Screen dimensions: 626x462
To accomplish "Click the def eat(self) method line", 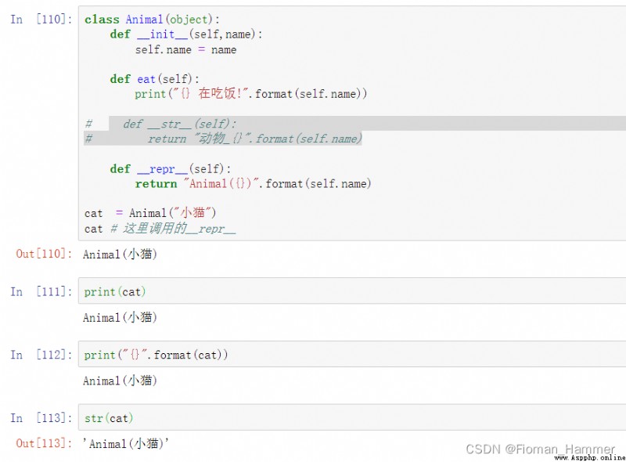I will coord(154,79).
